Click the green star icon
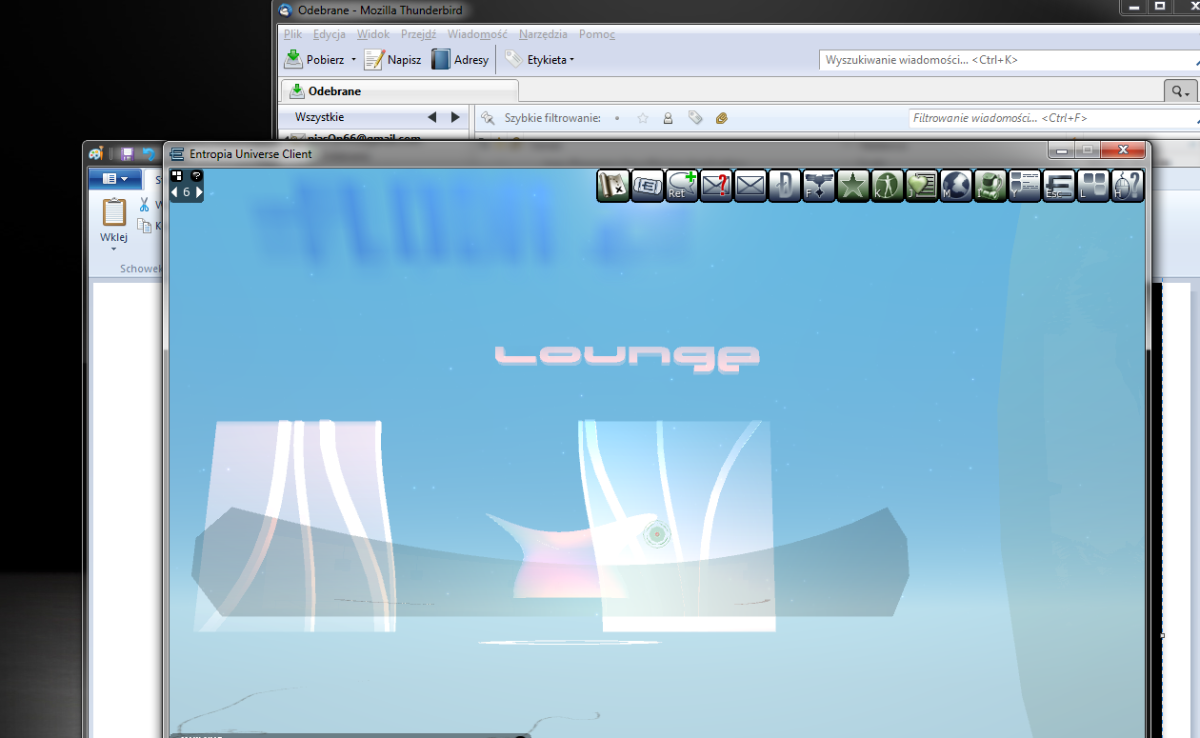 (x=852, y=186)
